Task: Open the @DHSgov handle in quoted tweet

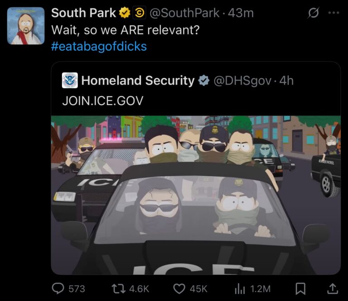Action: pos(242,81)
